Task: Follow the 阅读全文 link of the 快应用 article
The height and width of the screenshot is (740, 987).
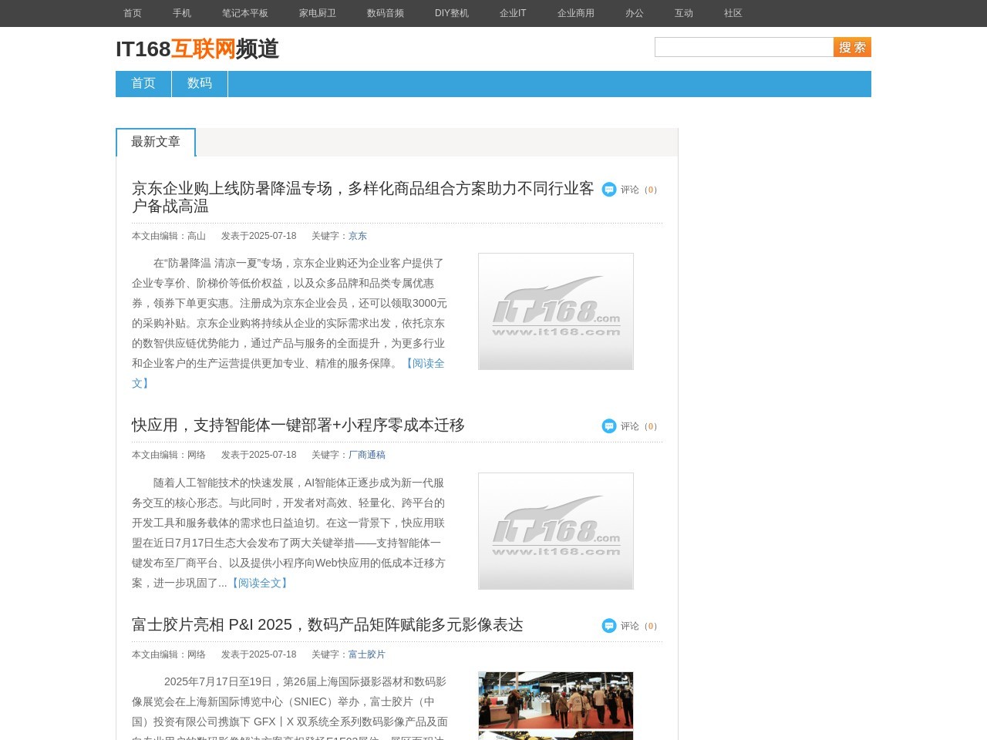Action: [259, 584]
